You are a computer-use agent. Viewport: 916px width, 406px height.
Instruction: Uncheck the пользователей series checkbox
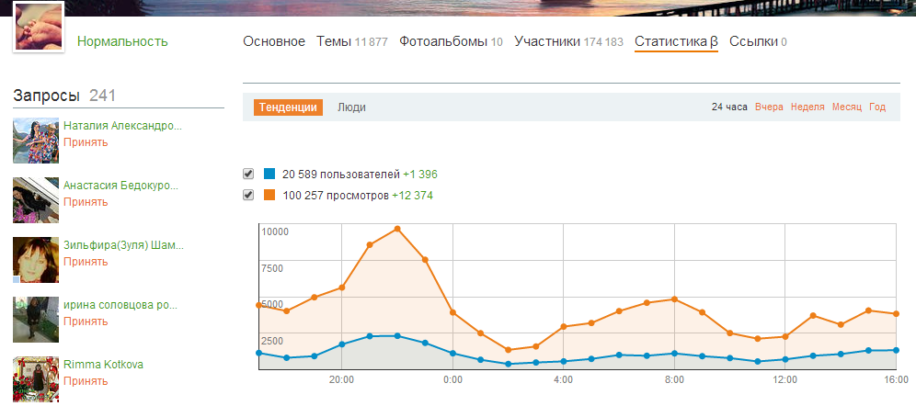click(248, 174)
